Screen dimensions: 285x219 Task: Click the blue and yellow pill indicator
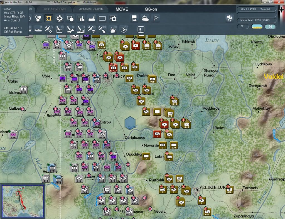257,26
